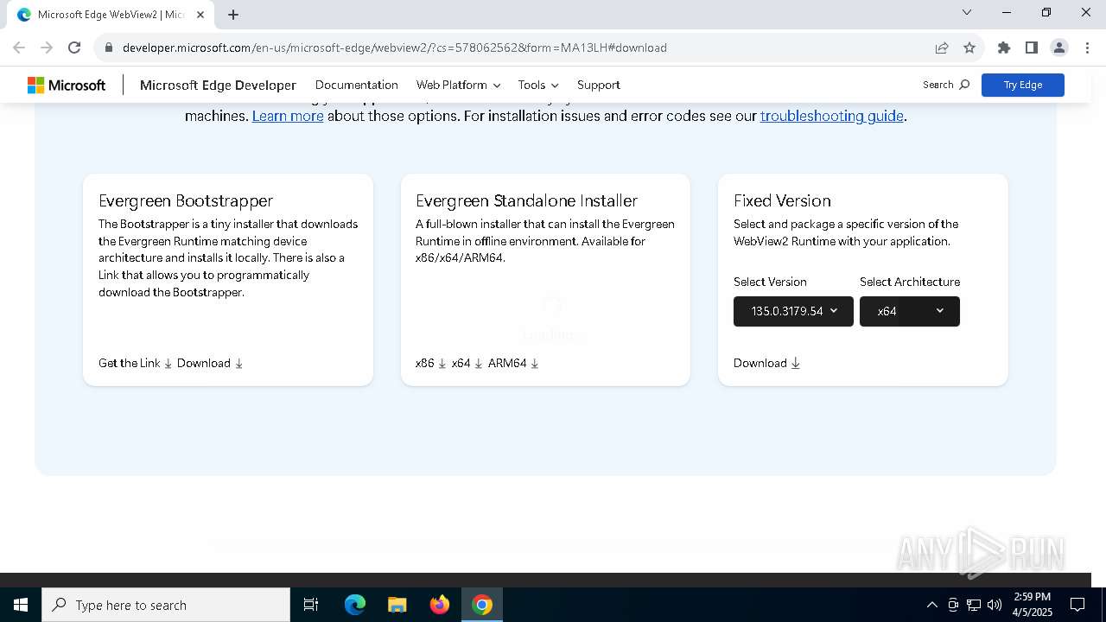
Task: Switch to Chrome in taskbar
Action: 482,605
